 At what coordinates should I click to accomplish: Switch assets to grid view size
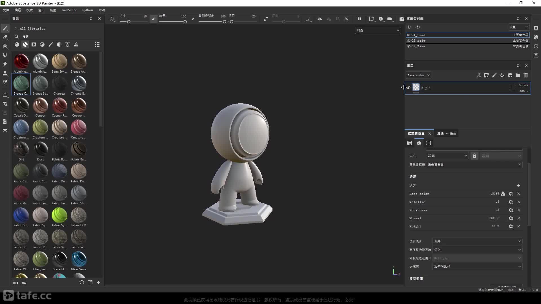pos(97,44)
